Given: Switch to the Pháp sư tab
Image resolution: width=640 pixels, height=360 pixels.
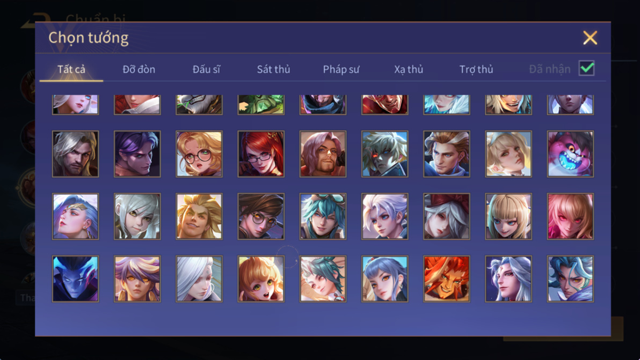Looking at the screenshot, I should 341,69.
